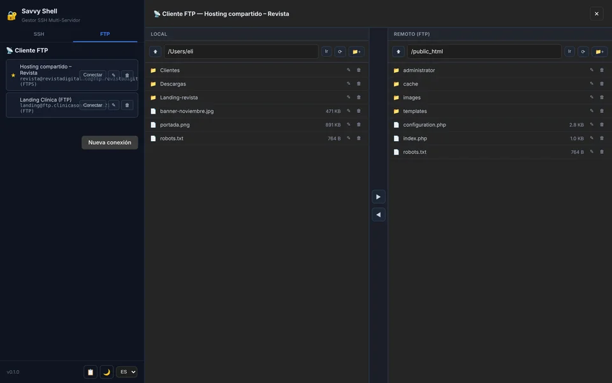Go up one level in remote panel
Viewport: 612px width, 383px height.
coord(398,52)
